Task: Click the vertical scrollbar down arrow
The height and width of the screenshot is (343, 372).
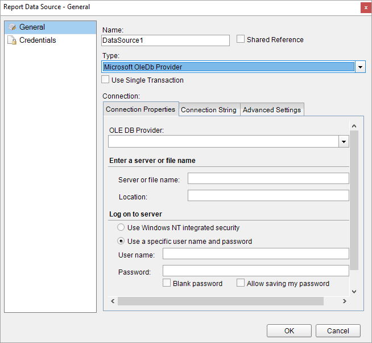Action: [x=354, y=292]
